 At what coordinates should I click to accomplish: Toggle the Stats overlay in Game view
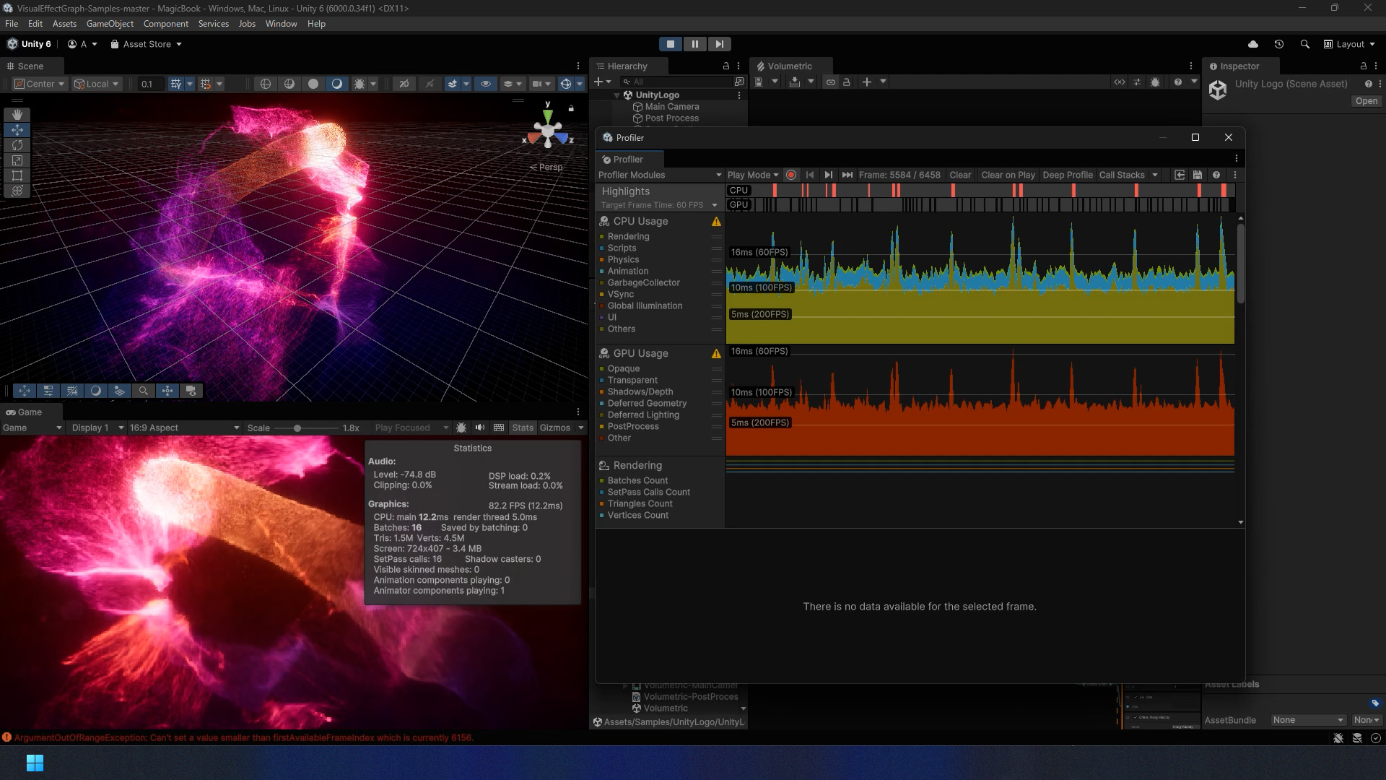pyautogui.click(x=523, y=428)
